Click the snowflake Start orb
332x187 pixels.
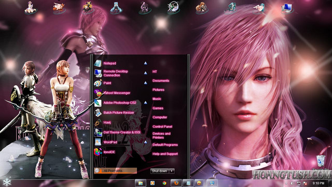[x=7, y=182]
